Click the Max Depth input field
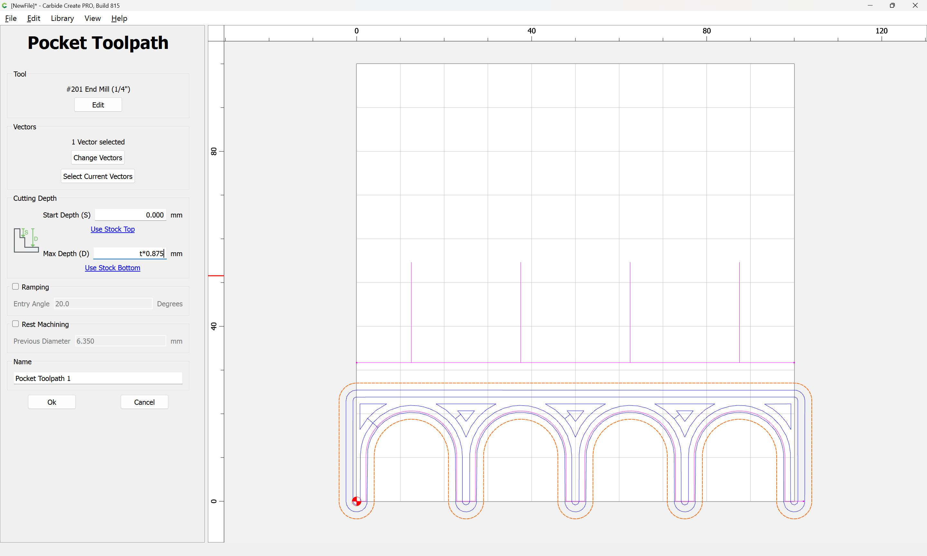Image resolution: width=927 pixels, height=556 pixels. pyautogui.click(x=130, y=254)
